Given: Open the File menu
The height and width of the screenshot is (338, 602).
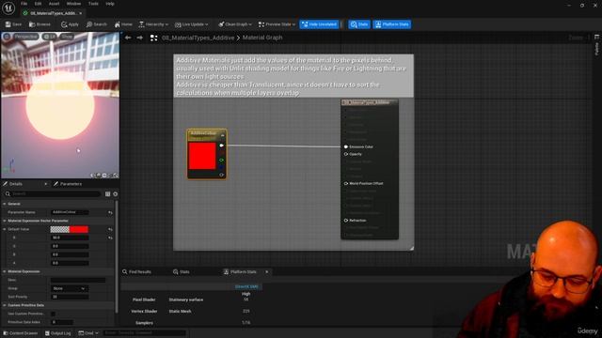Looking at the screenshot, I should point(24,4).
